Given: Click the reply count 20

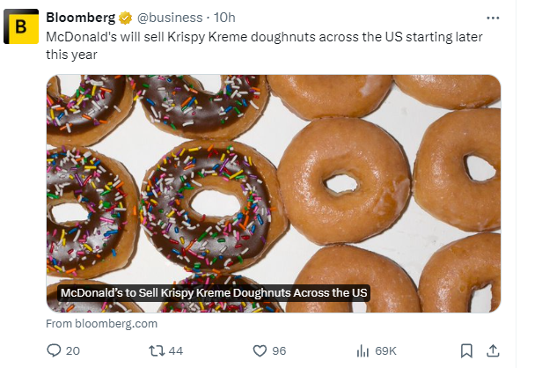Looking at the screenshot, I should [x=73, y=350].
